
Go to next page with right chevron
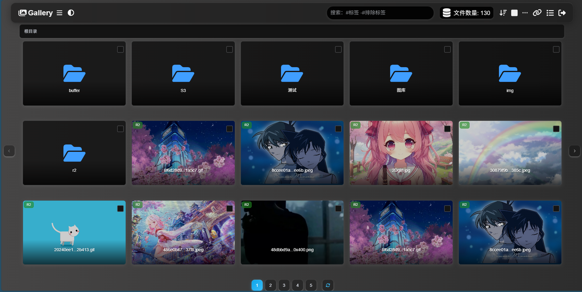coord(574,151)
